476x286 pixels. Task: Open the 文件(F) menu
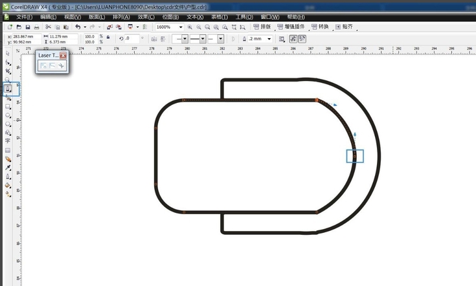pos(23,16)
